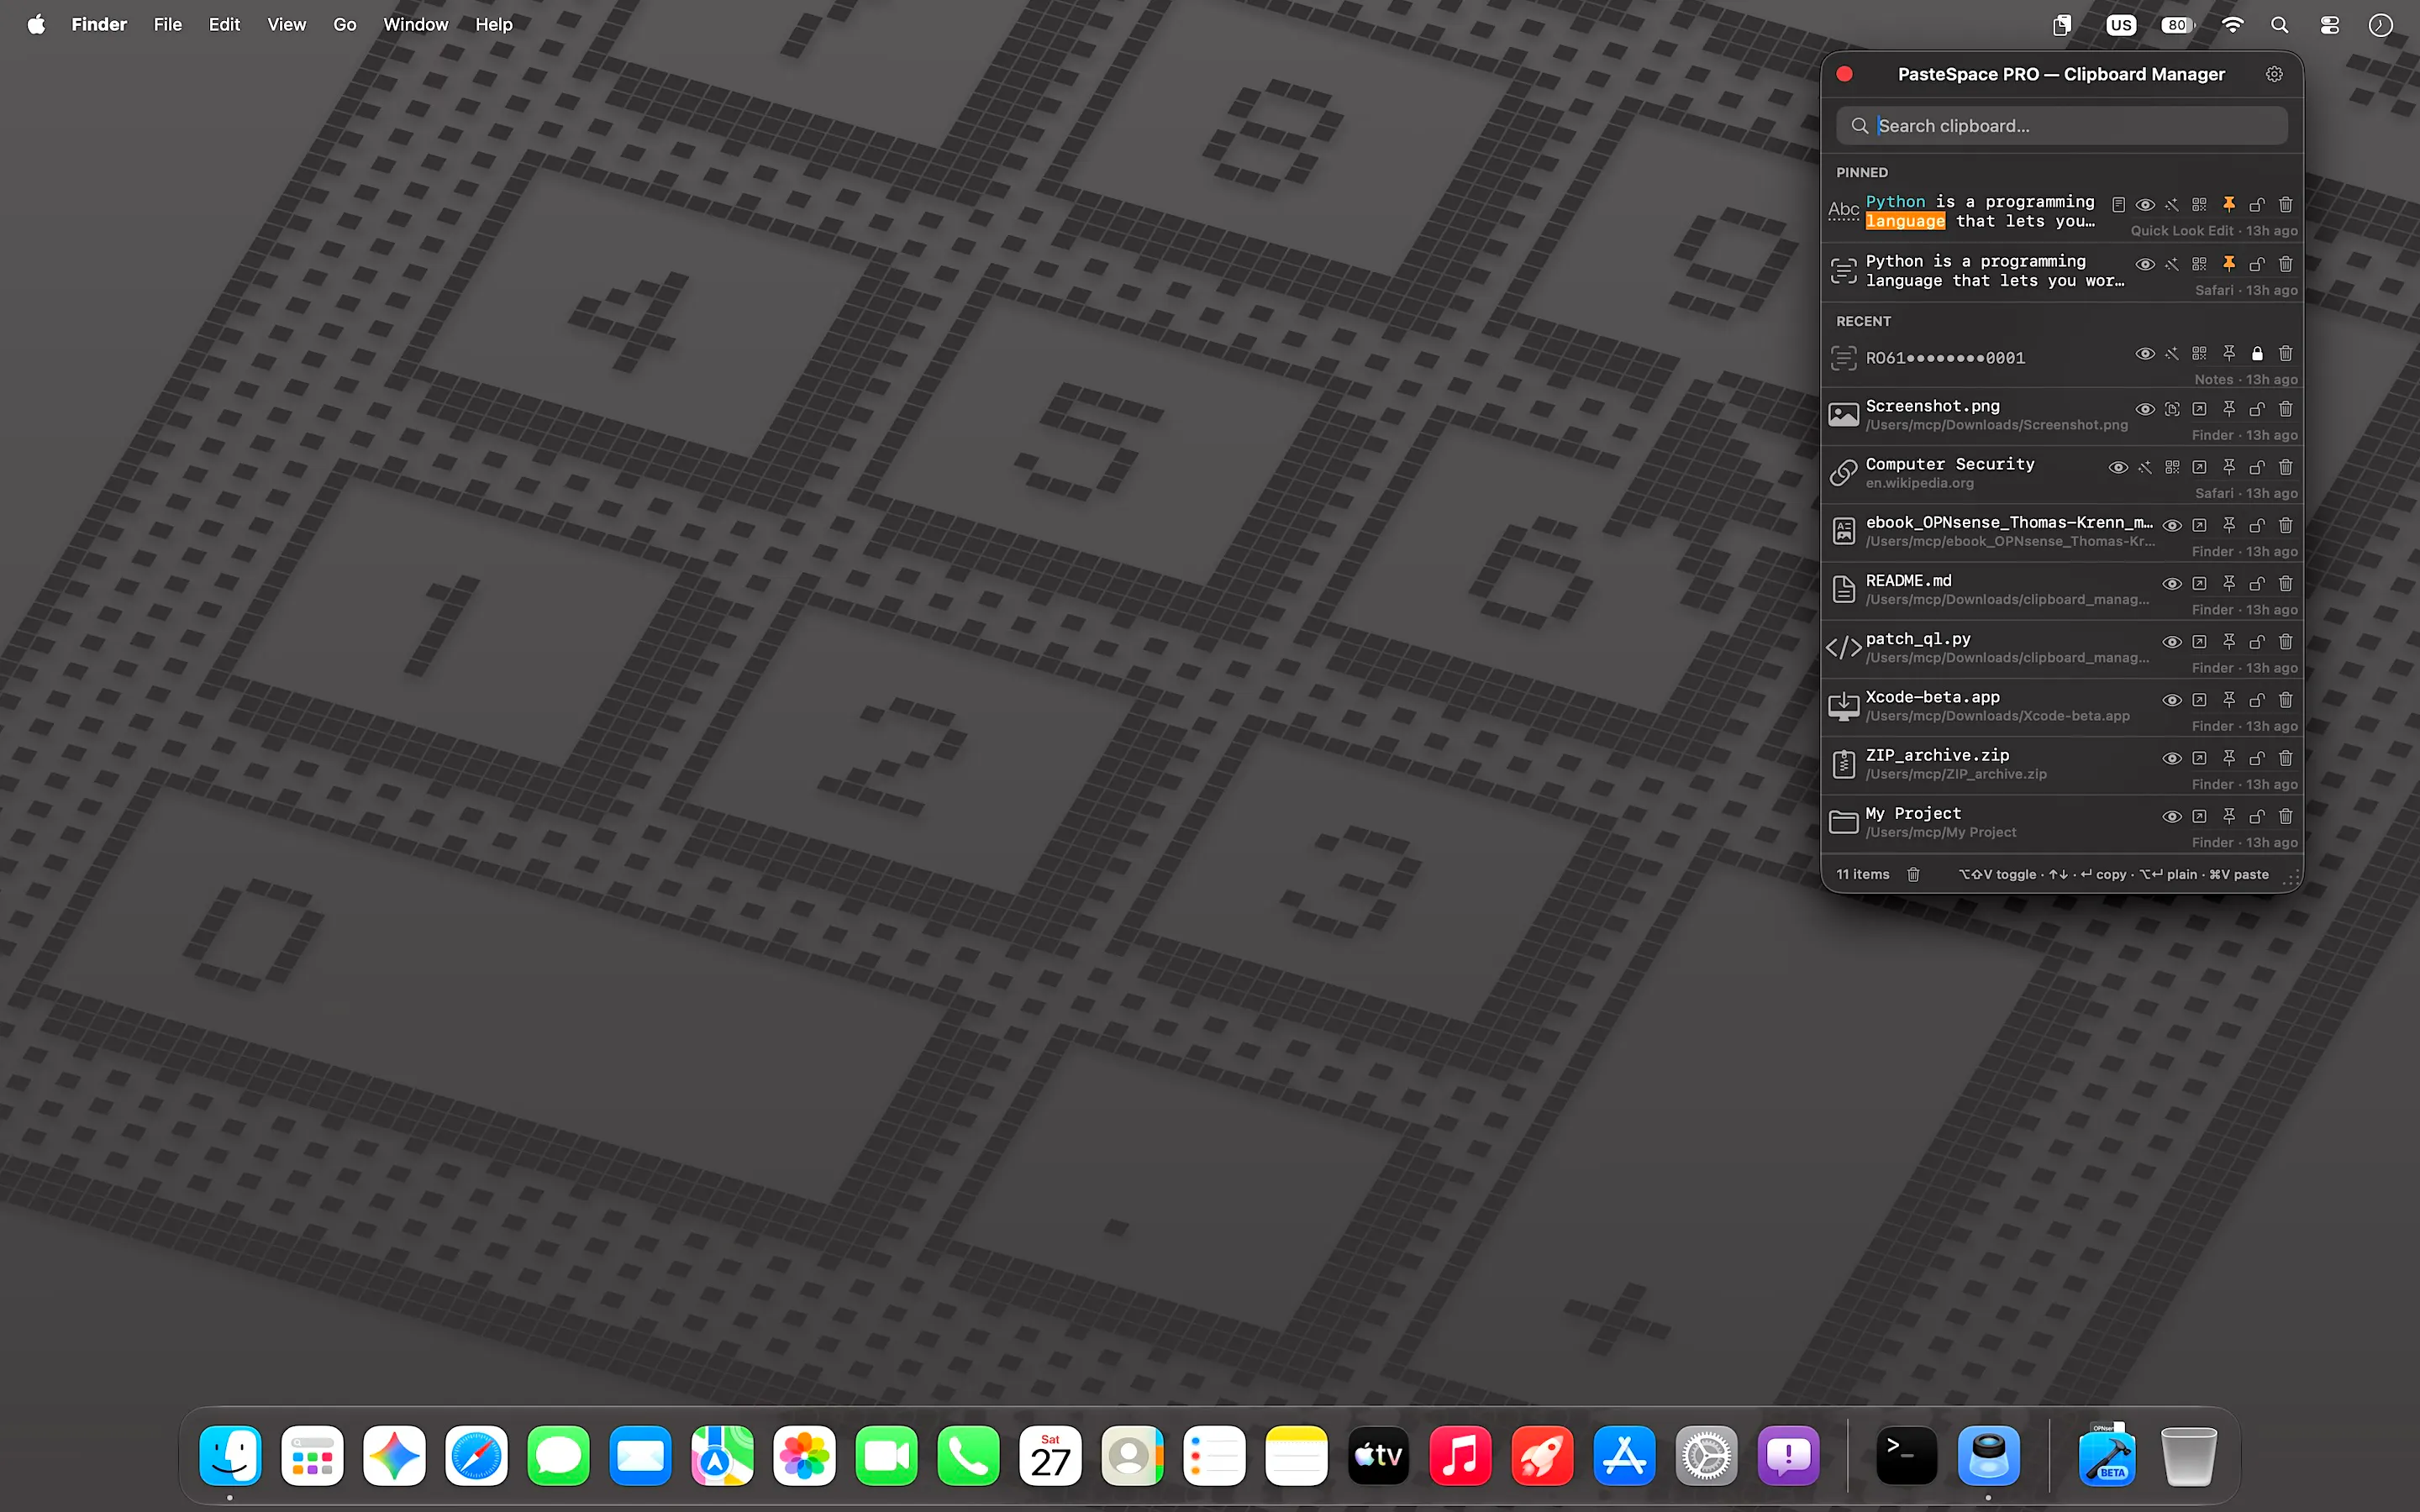Open the Go menu
Viewport: 2420px width, 1512px height.
click(x=344, y=24)
